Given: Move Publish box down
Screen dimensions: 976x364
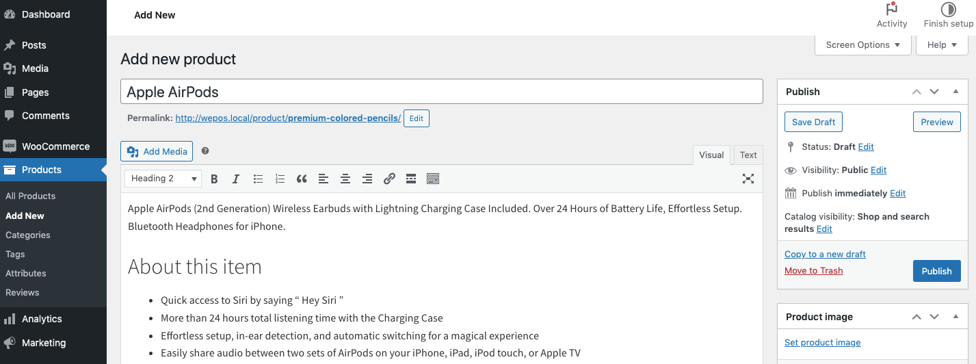Looking at the screenshot, I should (x=934, y=92).
